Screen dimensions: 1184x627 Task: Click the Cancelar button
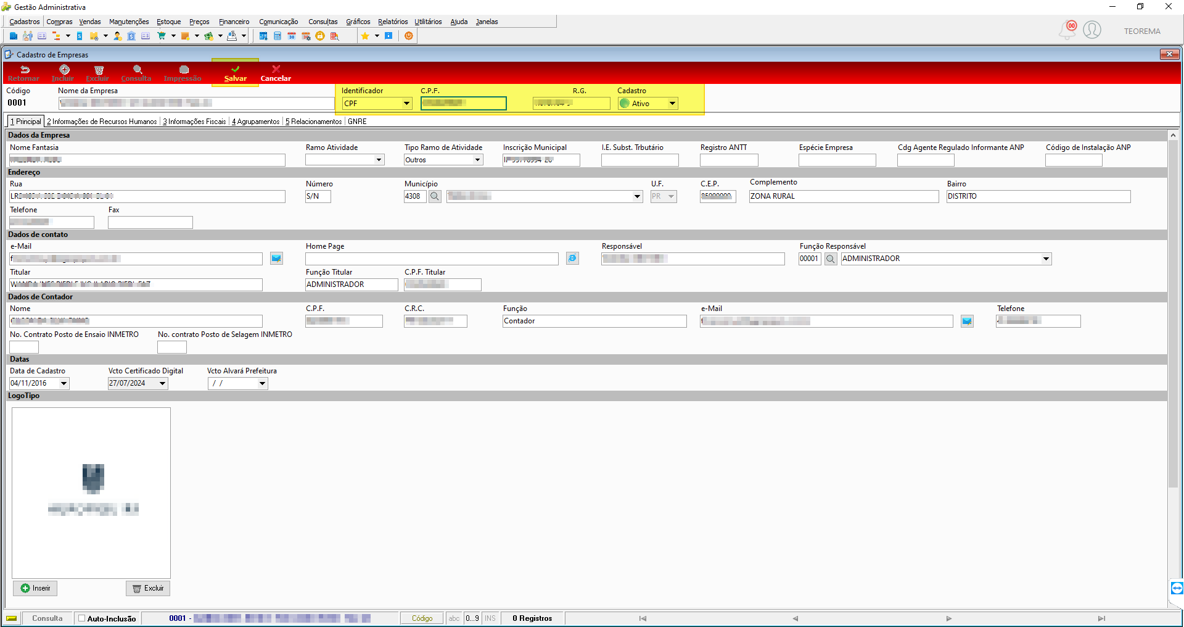276,73
